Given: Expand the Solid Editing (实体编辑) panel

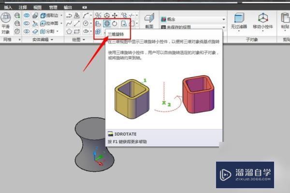Looking at the screenshot, I should click(43, 40).
